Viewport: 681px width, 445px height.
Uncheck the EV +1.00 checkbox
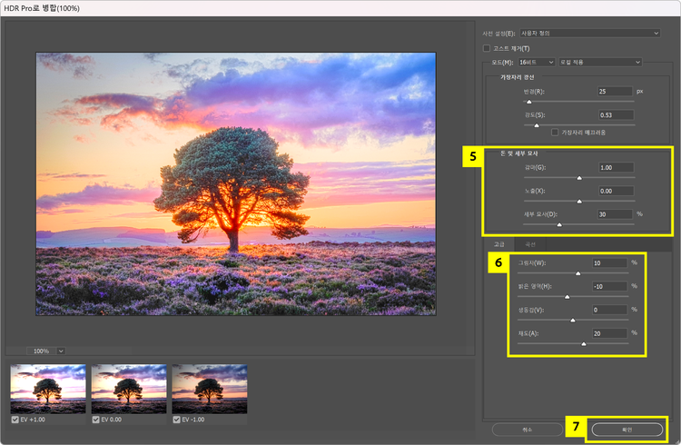[x=15, y=420]
